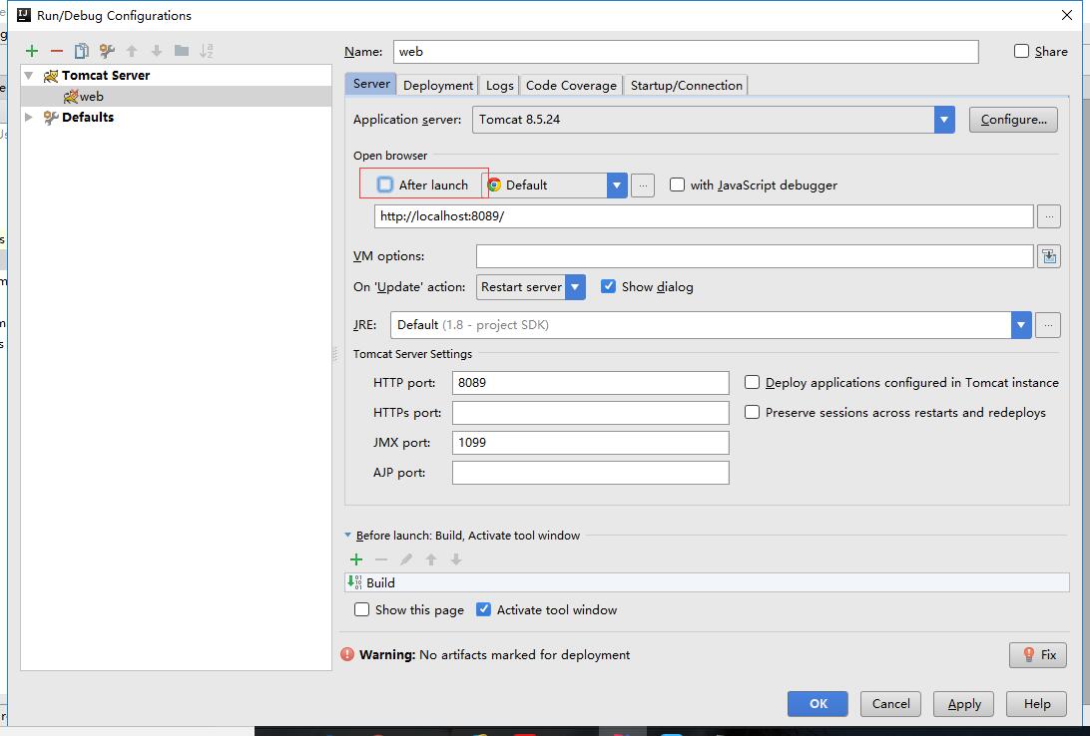The width and height of the screenshot is (1090, 736).
Task: Click the JMX port field
Action: coord(591,442)
